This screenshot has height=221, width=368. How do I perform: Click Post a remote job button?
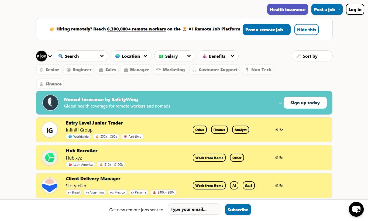(267, 30)
